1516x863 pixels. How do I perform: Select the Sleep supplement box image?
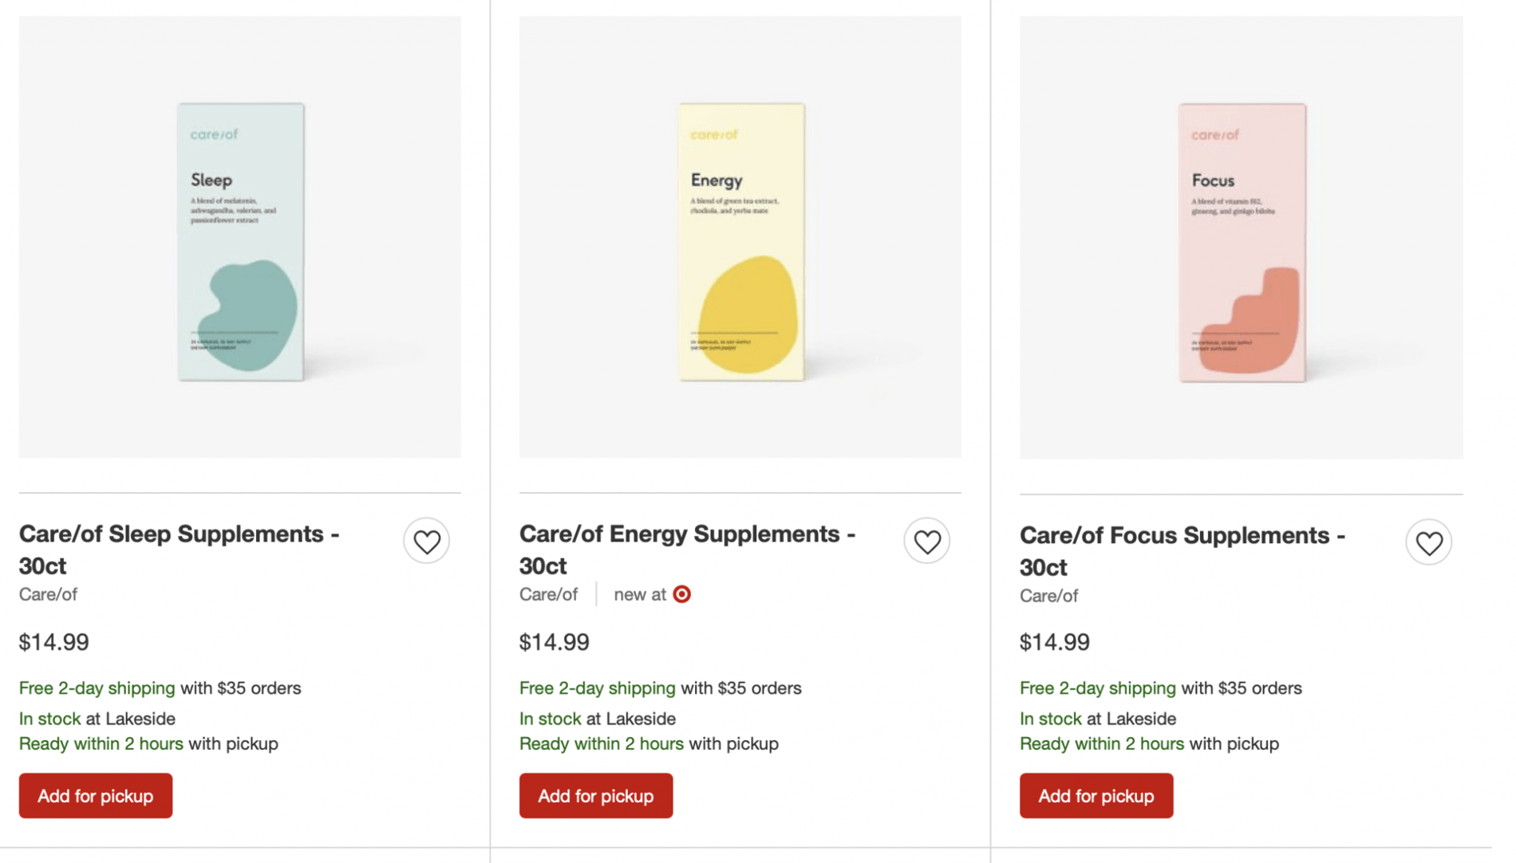click(x=240, y=239)
